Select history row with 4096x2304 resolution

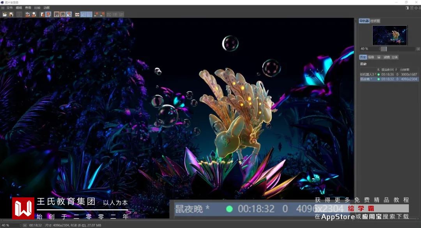(x=389, y=79)
